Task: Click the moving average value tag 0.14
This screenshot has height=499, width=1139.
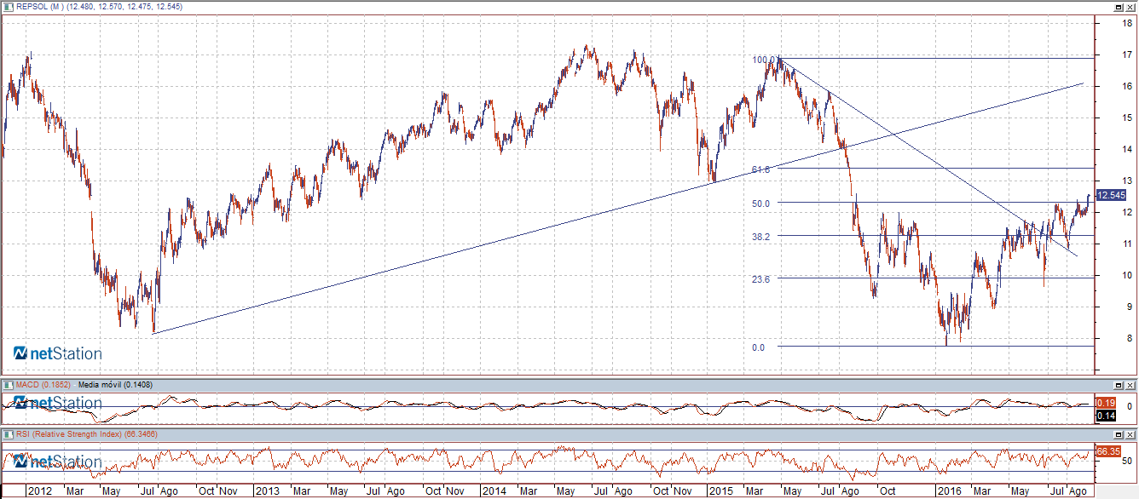Action: click(1107, 415)
